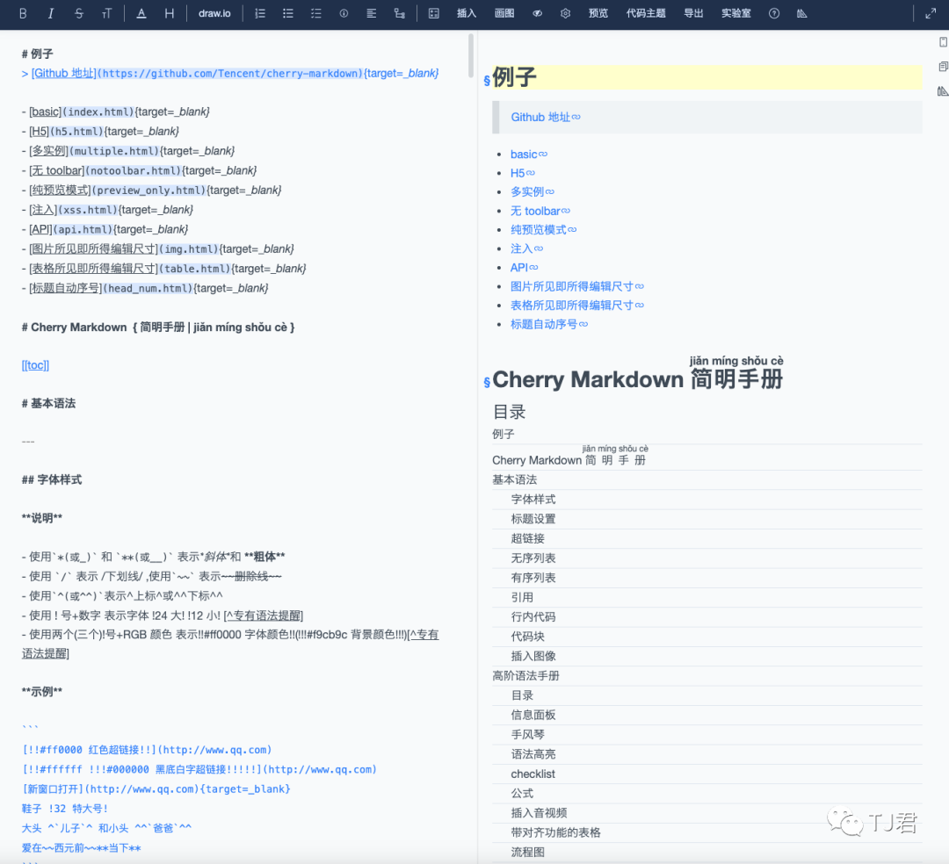Image resolution: width=949 pixels, height=864 pixels.
Task: Open the settings gear
Action: [565, 13]
